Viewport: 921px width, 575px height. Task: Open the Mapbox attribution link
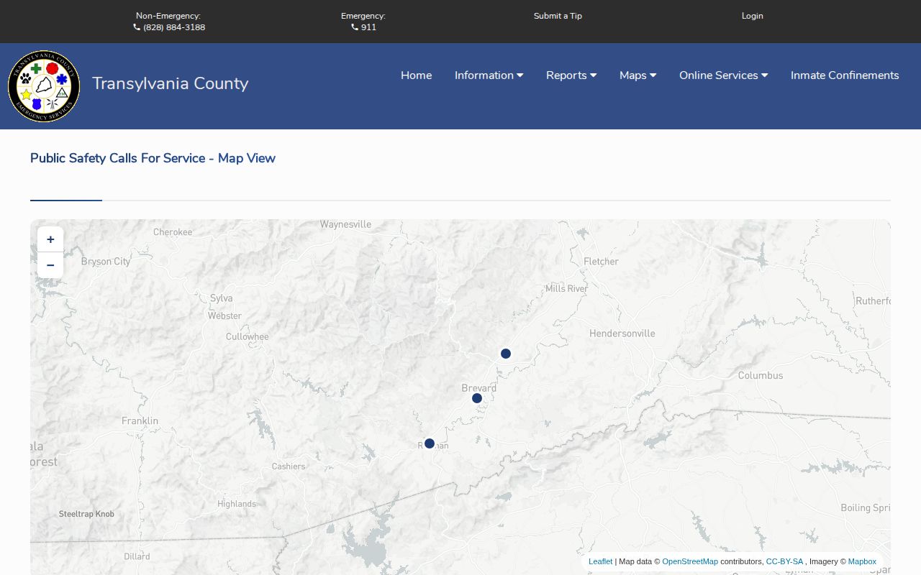point(862,561)
